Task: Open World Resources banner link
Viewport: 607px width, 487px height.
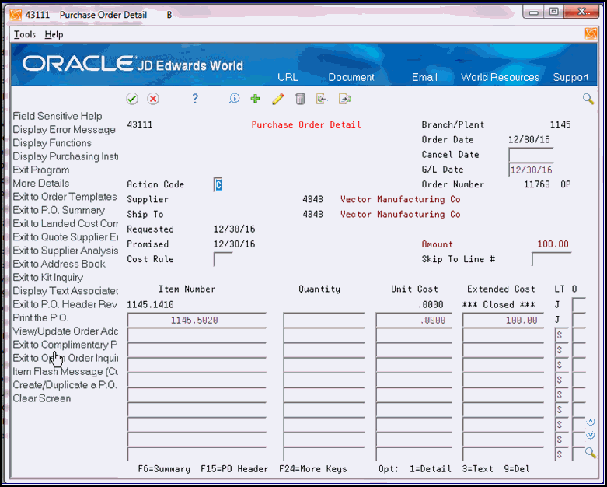Action: pos(500,77)
